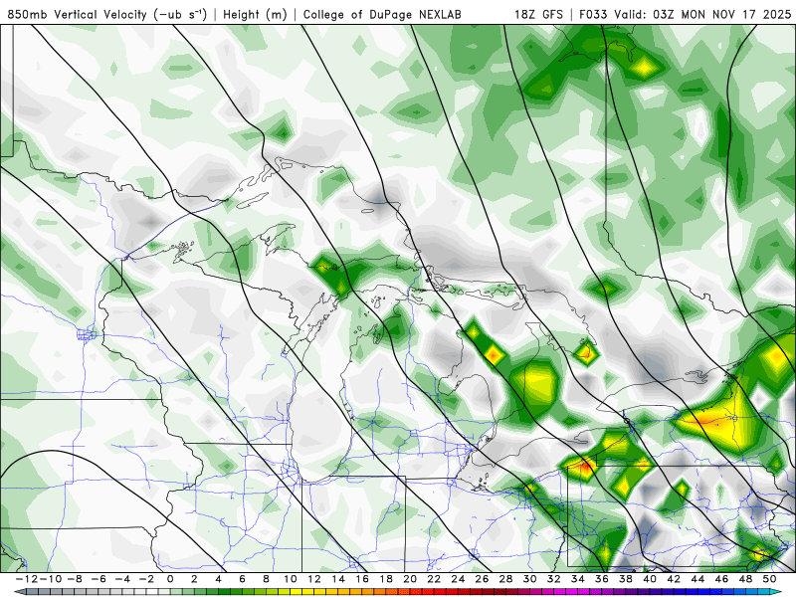Click the '30' color scale label
This screenshot has height=597, width=796.
[x=529, y=579]
